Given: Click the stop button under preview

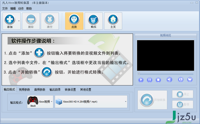Looking at the screenshot, I should point(158,80).
